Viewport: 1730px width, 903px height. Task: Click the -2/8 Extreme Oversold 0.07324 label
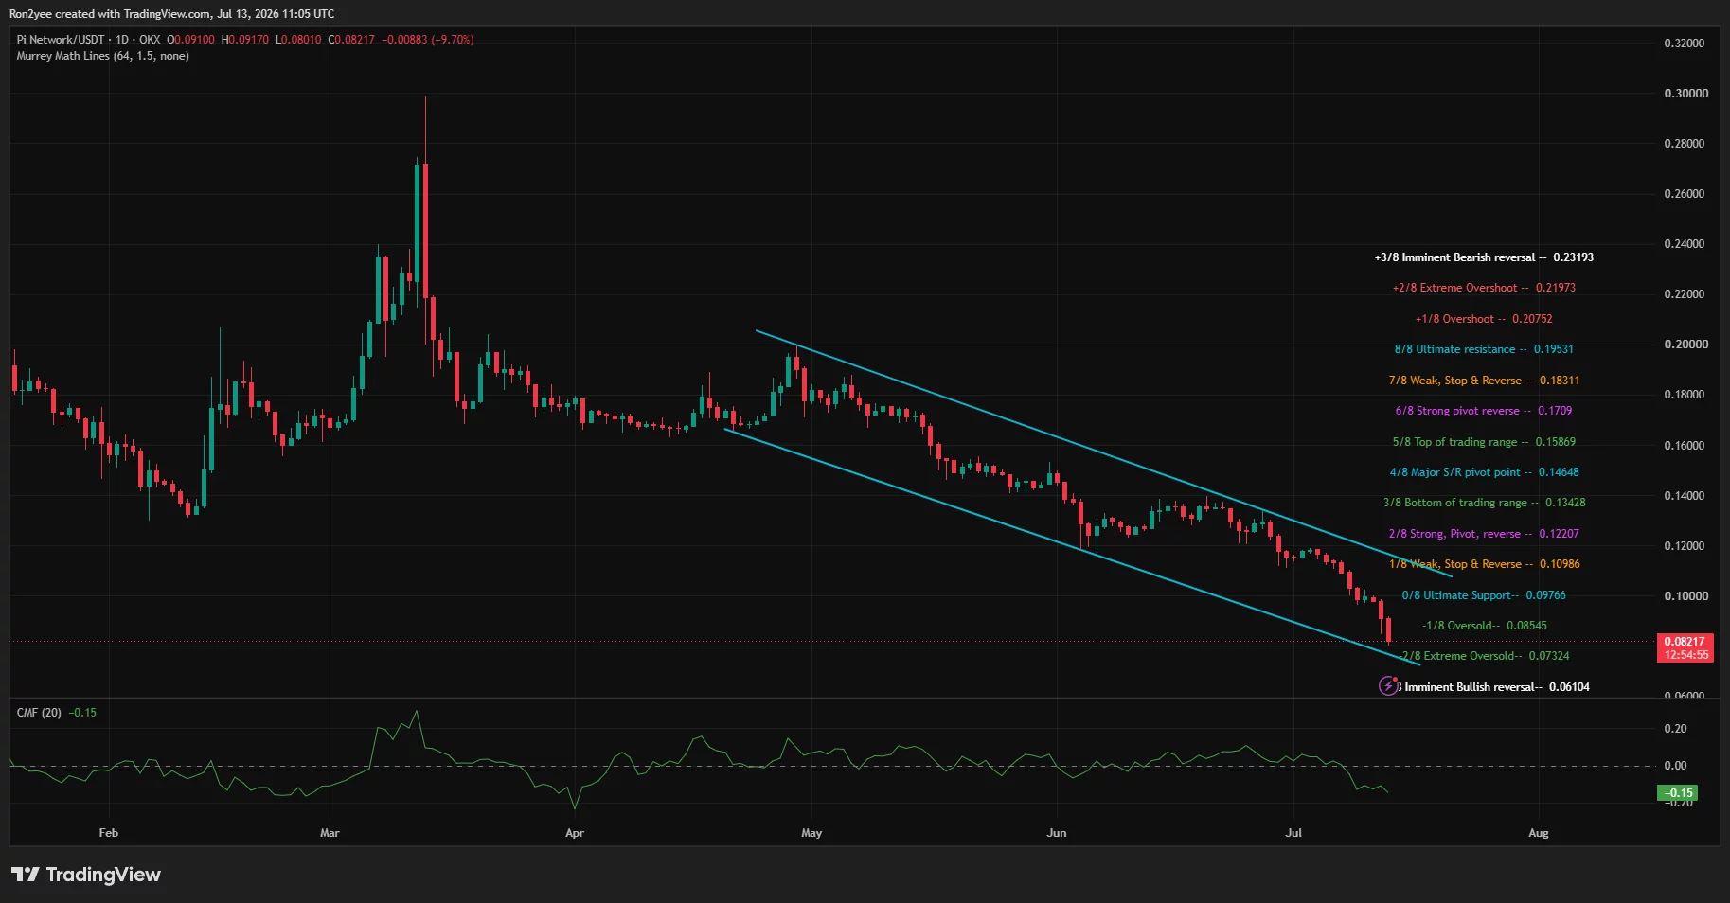point(1484,656)
